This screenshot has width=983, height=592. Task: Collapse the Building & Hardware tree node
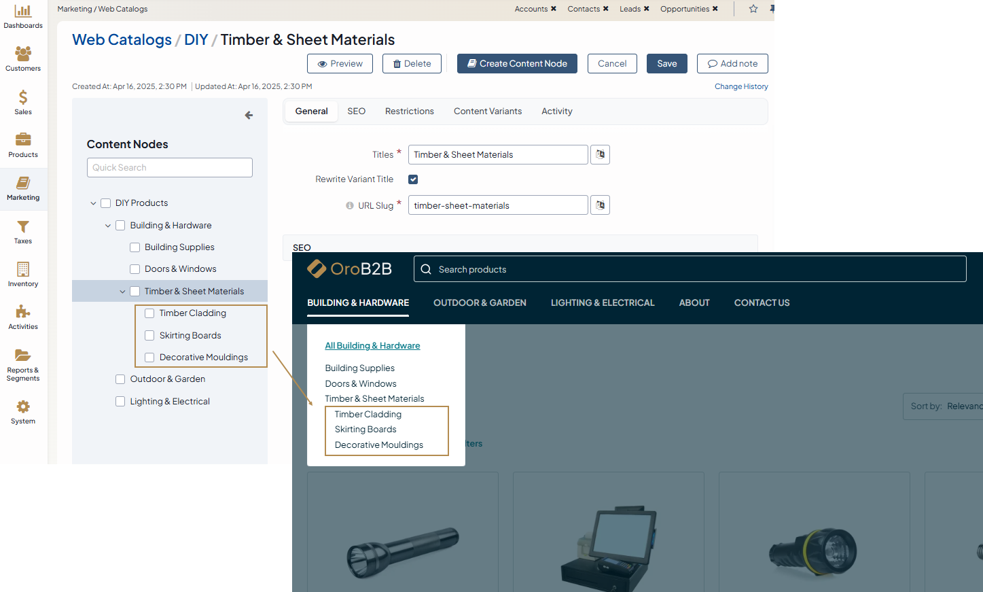108,226
